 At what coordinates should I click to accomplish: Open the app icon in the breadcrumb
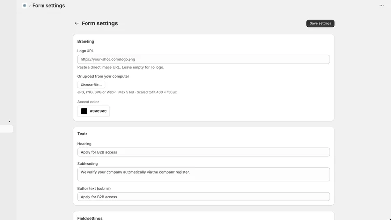24,5
